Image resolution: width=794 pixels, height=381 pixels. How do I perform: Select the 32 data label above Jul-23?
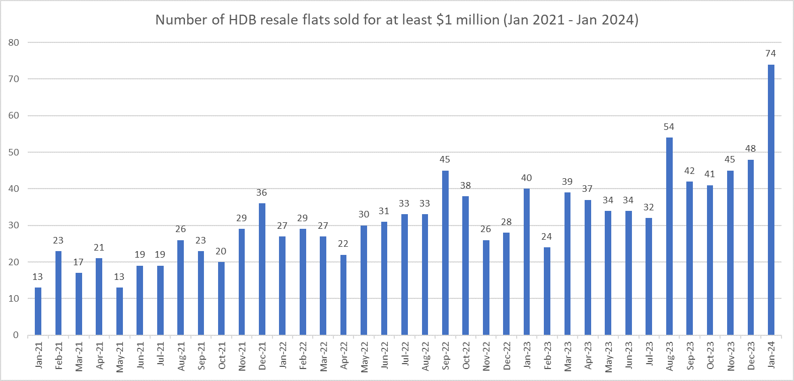point(649,207)
